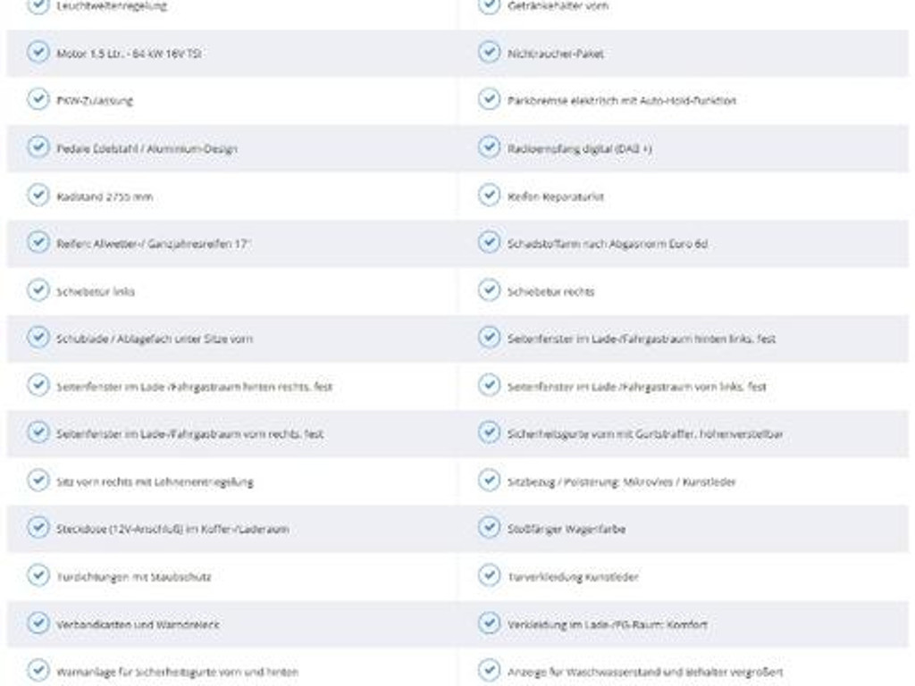Click the check icon for Radioempfang digital (DAB+)
The width and height of the screenshot is (915, 686).
489,147
